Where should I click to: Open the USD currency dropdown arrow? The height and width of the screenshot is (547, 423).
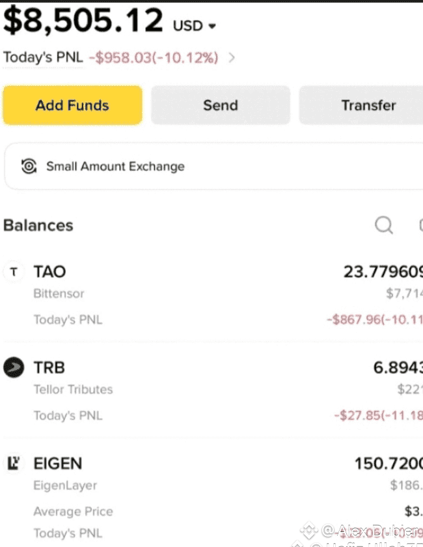(x=212, y=26)
